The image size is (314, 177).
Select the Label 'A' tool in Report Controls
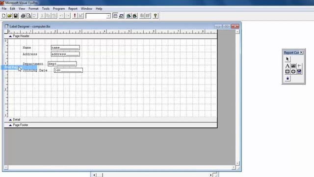point(288,66)
